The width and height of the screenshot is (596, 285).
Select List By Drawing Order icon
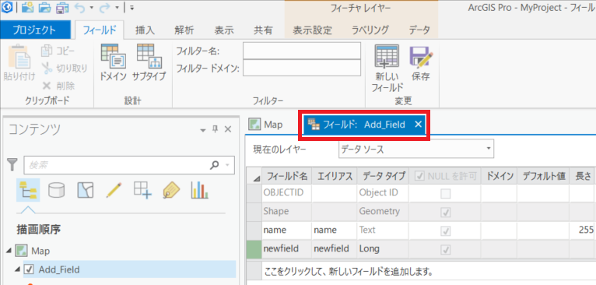click(x=28, y=189)
